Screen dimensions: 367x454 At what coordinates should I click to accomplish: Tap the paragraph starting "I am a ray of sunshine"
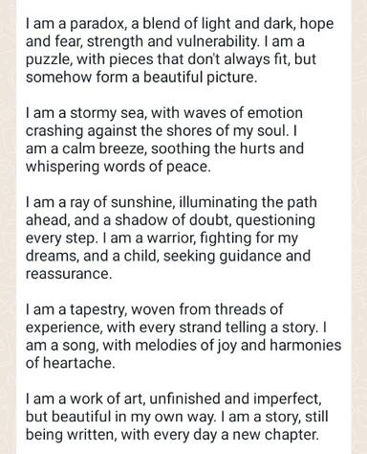(x=171, y=238)
